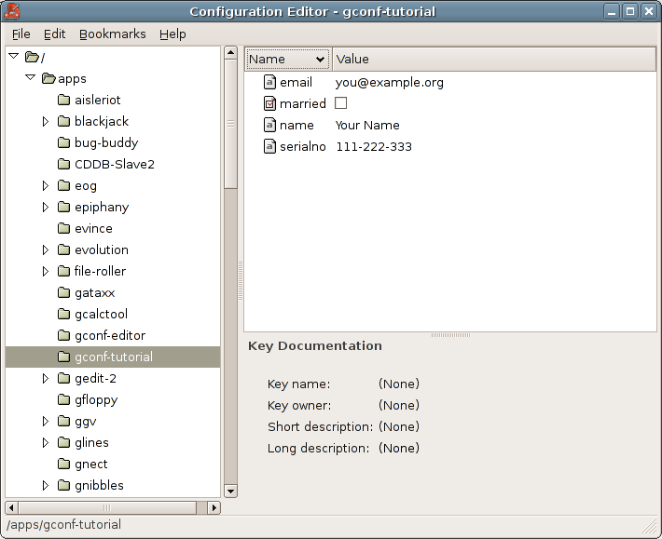Select the you@example.org email value

point(389,83)
